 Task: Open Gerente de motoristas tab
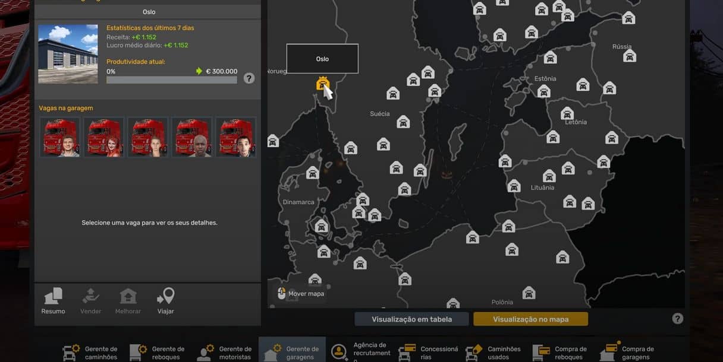(225, 353)
